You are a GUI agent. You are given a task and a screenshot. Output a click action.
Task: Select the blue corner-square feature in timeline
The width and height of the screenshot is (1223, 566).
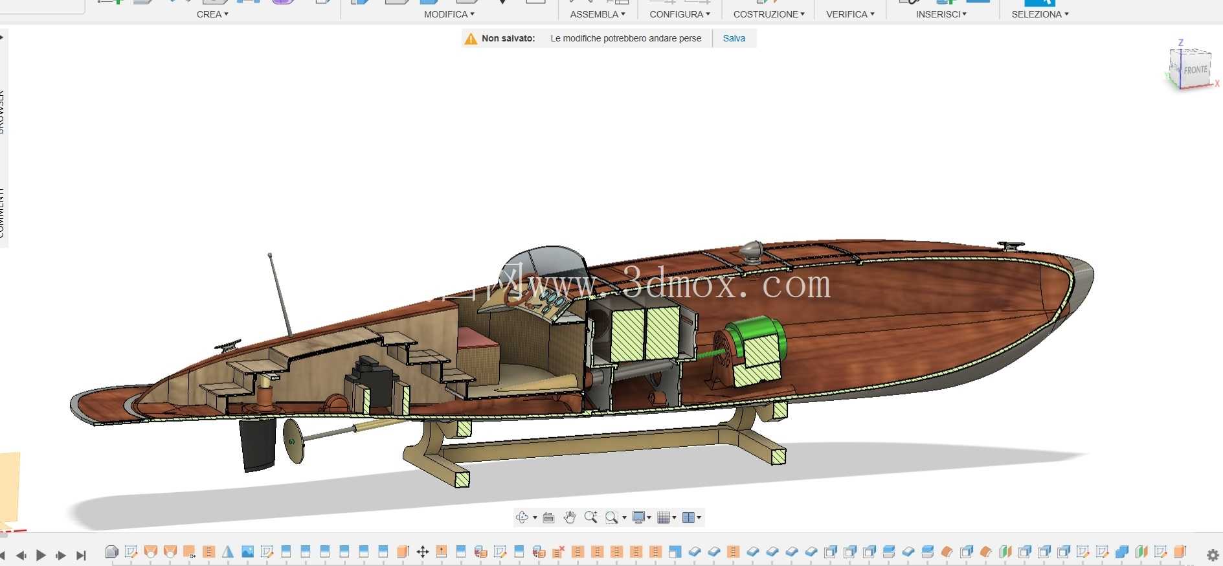pos(675,552)
